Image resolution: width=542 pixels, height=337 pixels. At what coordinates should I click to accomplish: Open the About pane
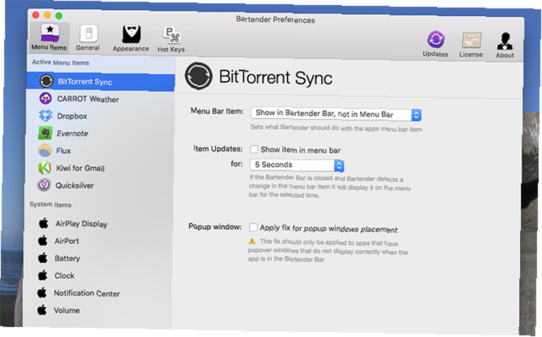(x=505, y=46)
